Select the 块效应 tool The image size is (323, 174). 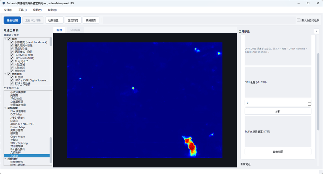tap(14, 121)
